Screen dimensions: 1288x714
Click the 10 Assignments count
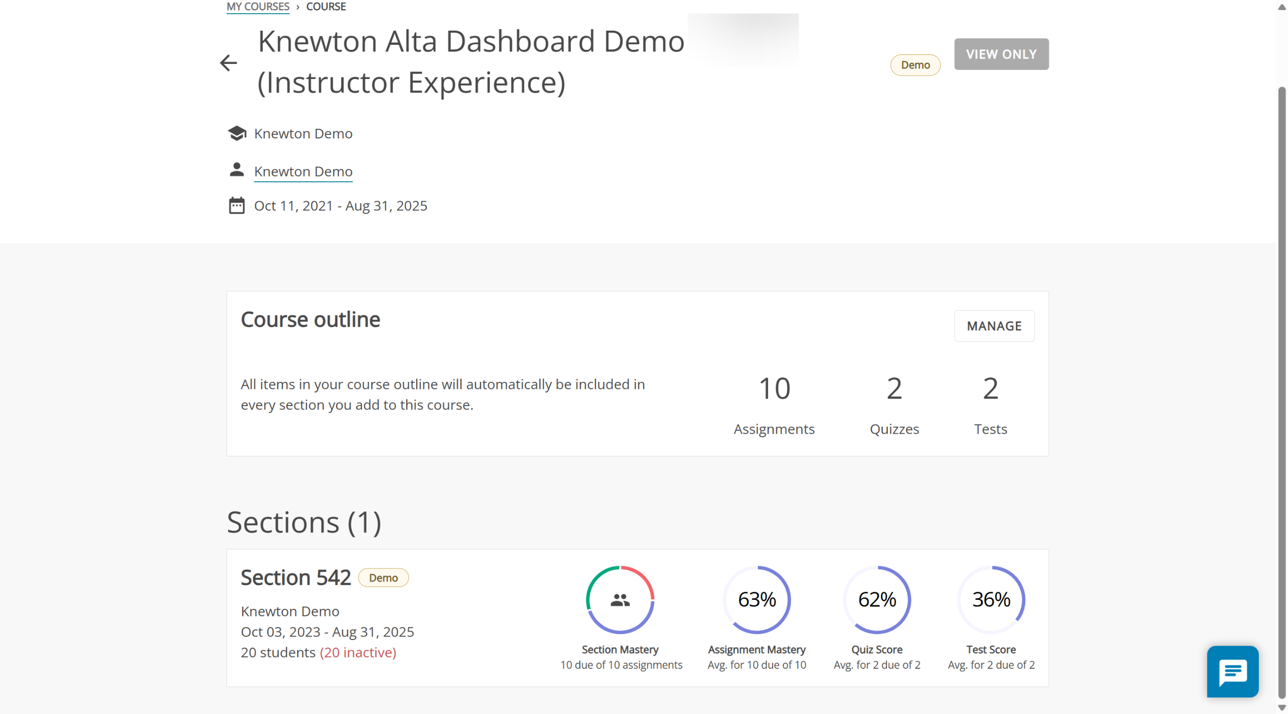point(774,388)
